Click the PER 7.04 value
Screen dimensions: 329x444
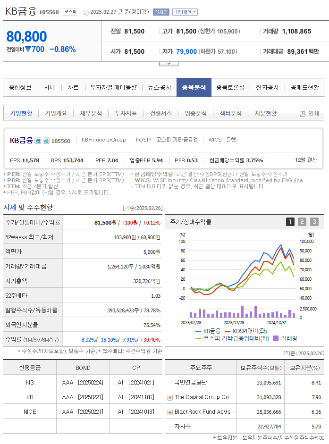click(113, 160)
